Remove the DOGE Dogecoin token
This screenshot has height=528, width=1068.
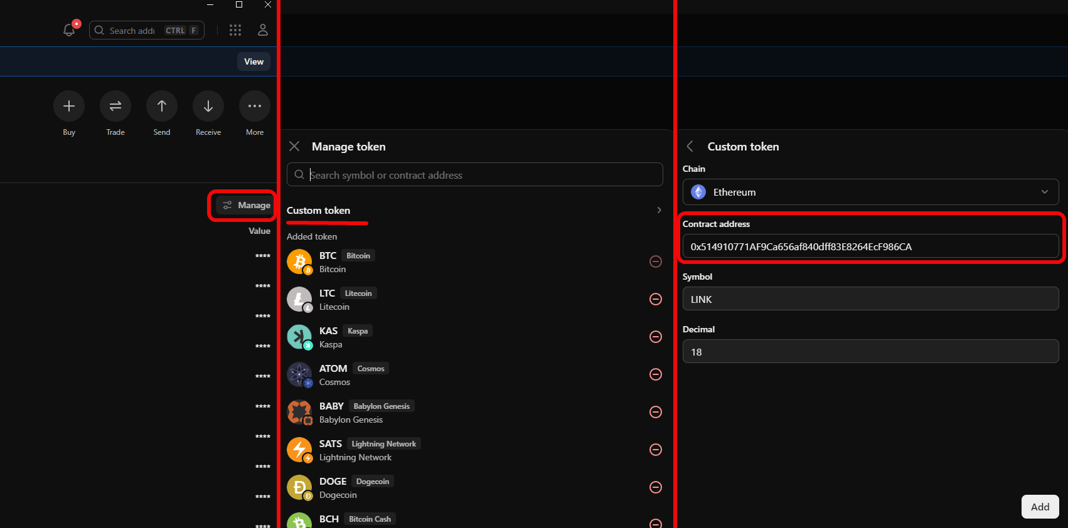(x=656, y=487)
